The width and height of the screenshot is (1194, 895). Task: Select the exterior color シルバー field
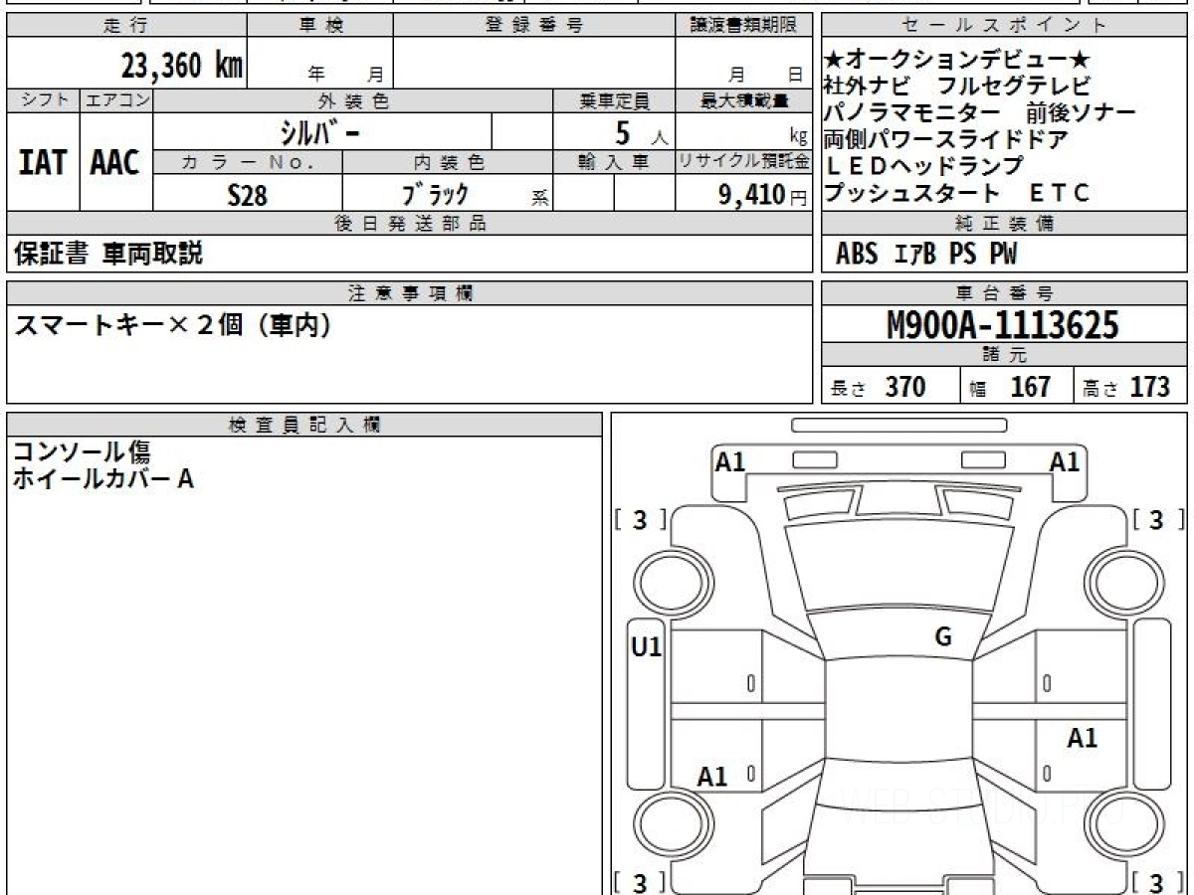point(321,132)
